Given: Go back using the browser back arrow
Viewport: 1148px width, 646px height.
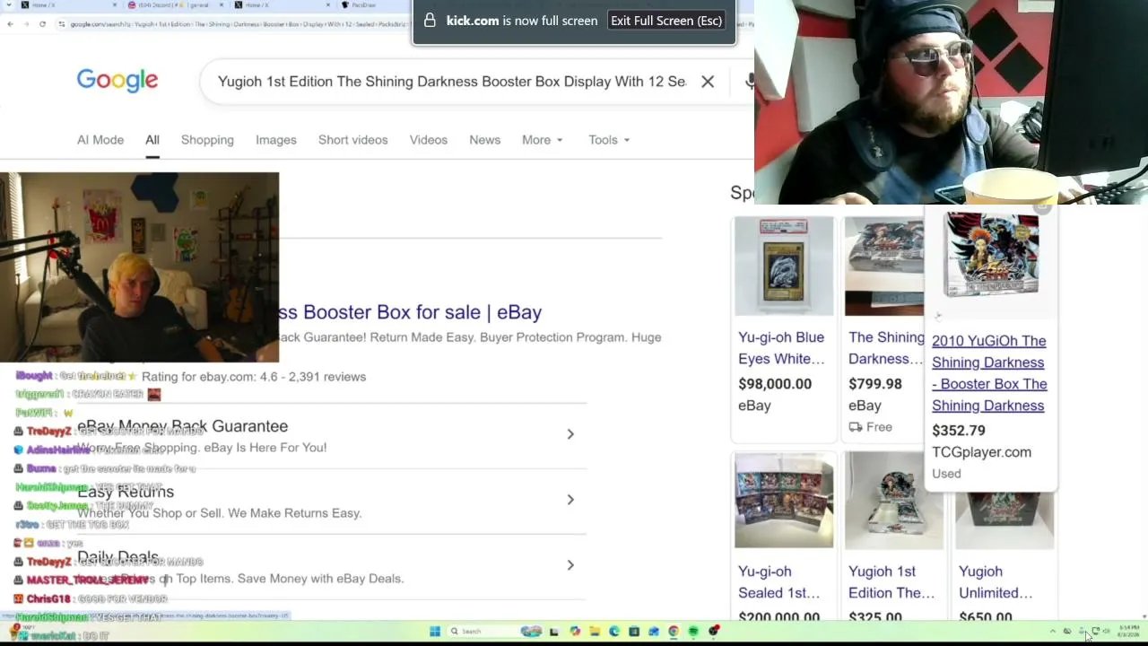Looking at the screenshot, I should tap(10, 23).
